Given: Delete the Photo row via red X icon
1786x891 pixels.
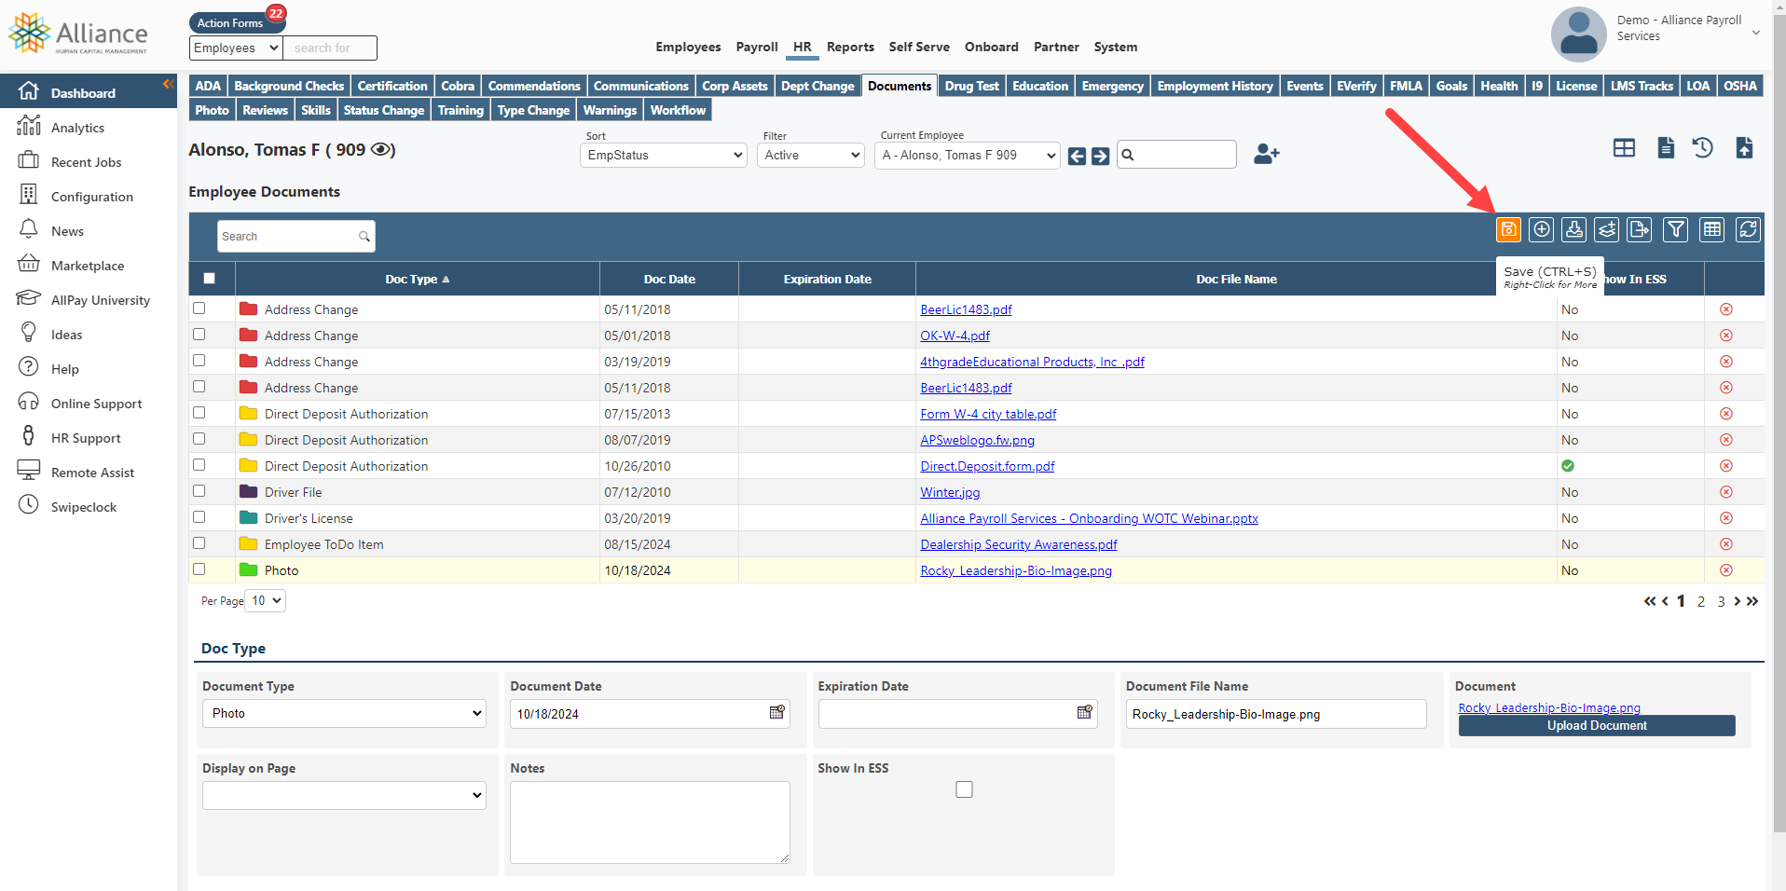Looking at the screenshot, I should (x=1726, y=570).
